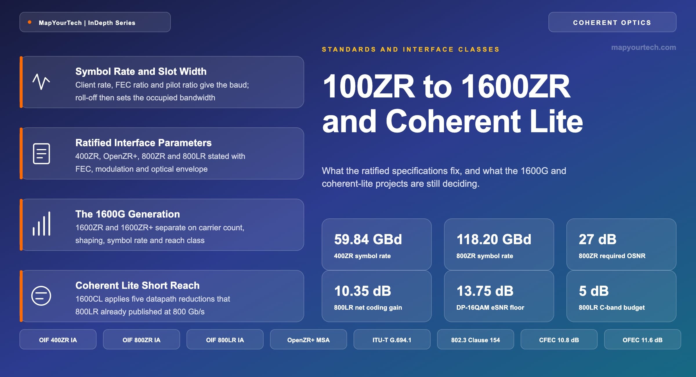Click the circled lines icon beside Coherent Lite

click(x=41, y=296)
